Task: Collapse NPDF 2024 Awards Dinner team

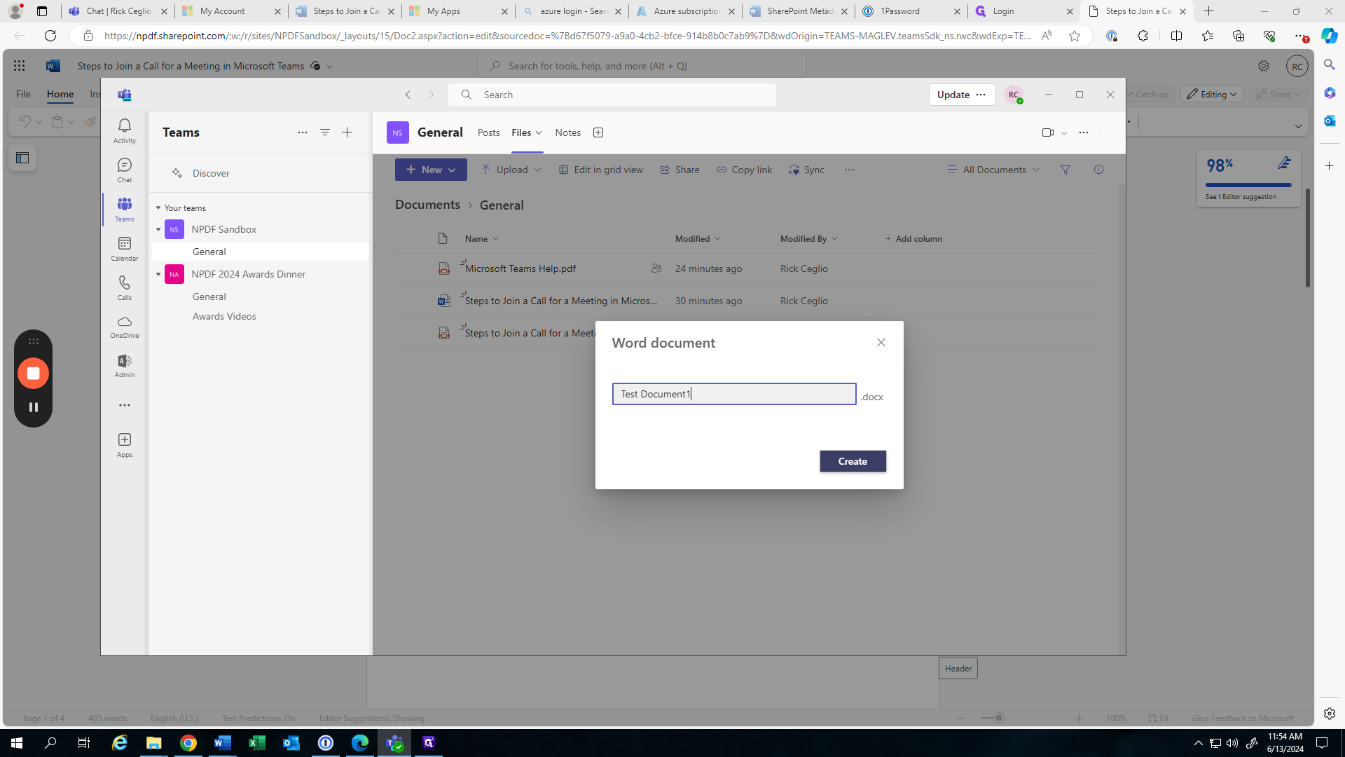Action: (158, 274)
